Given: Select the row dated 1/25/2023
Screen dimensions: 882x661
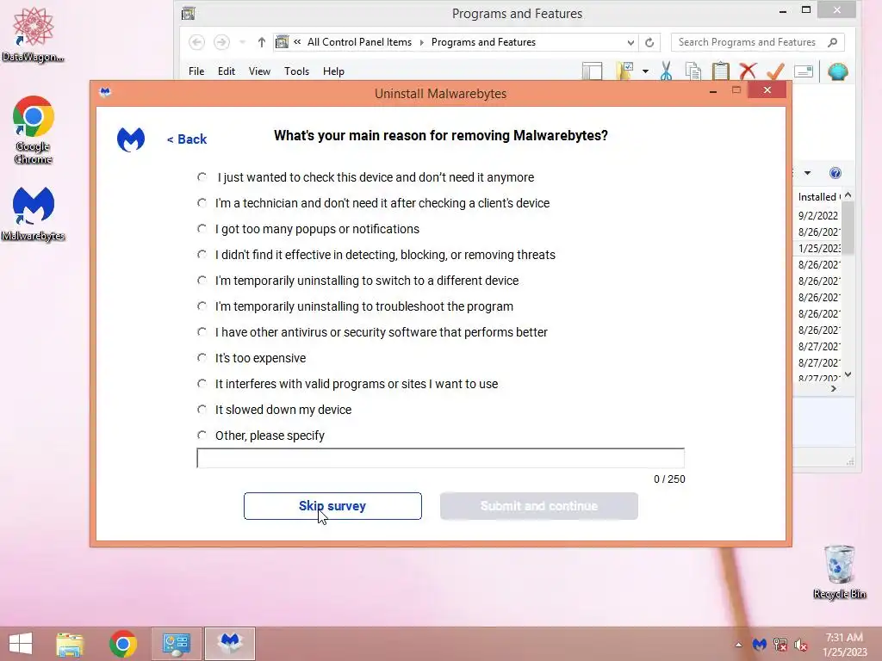Looking at the screenshot, I should point(817,249).
